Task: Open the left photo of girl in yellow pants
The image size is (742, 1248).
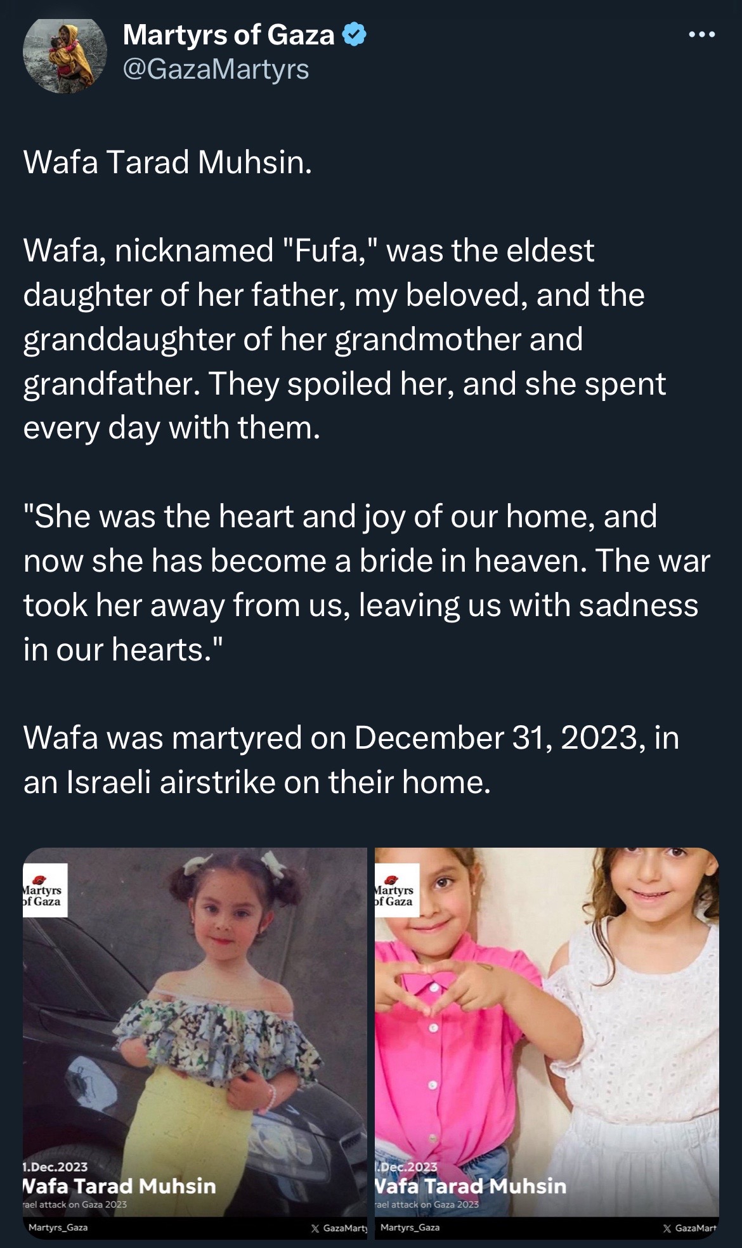Action: tap(195, 1041)
